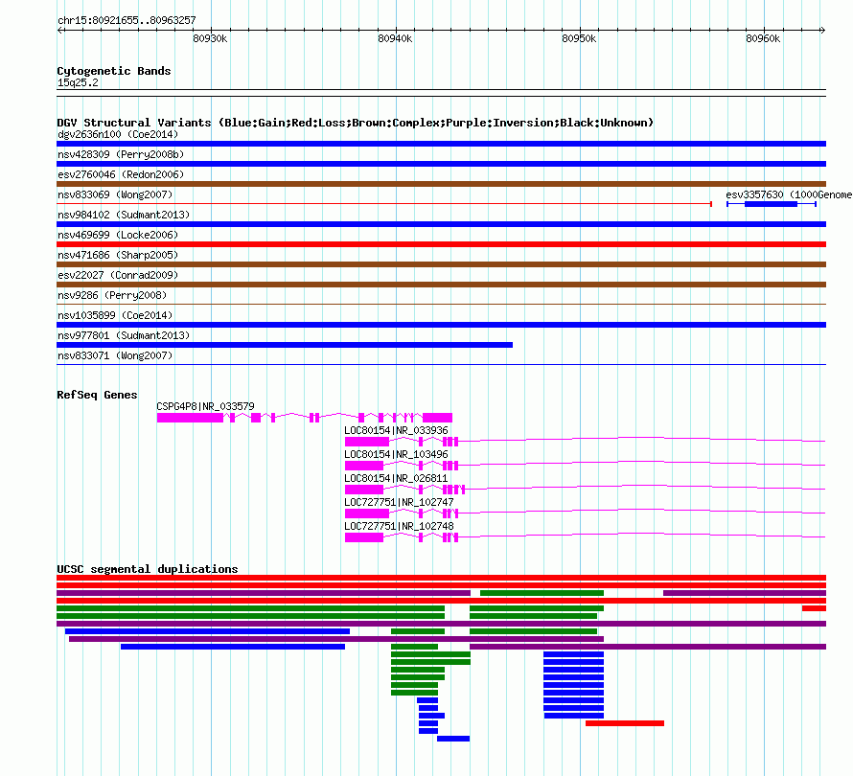Viewport: 853px width, 776px height.
Task: Select the UCSC segmental duplications track title
Action: 148,569
